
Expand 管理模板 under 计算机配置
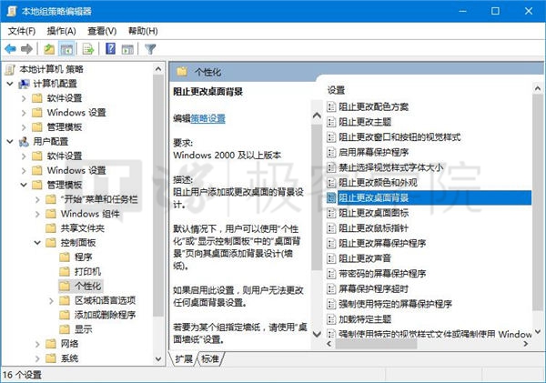pos(24,127)
